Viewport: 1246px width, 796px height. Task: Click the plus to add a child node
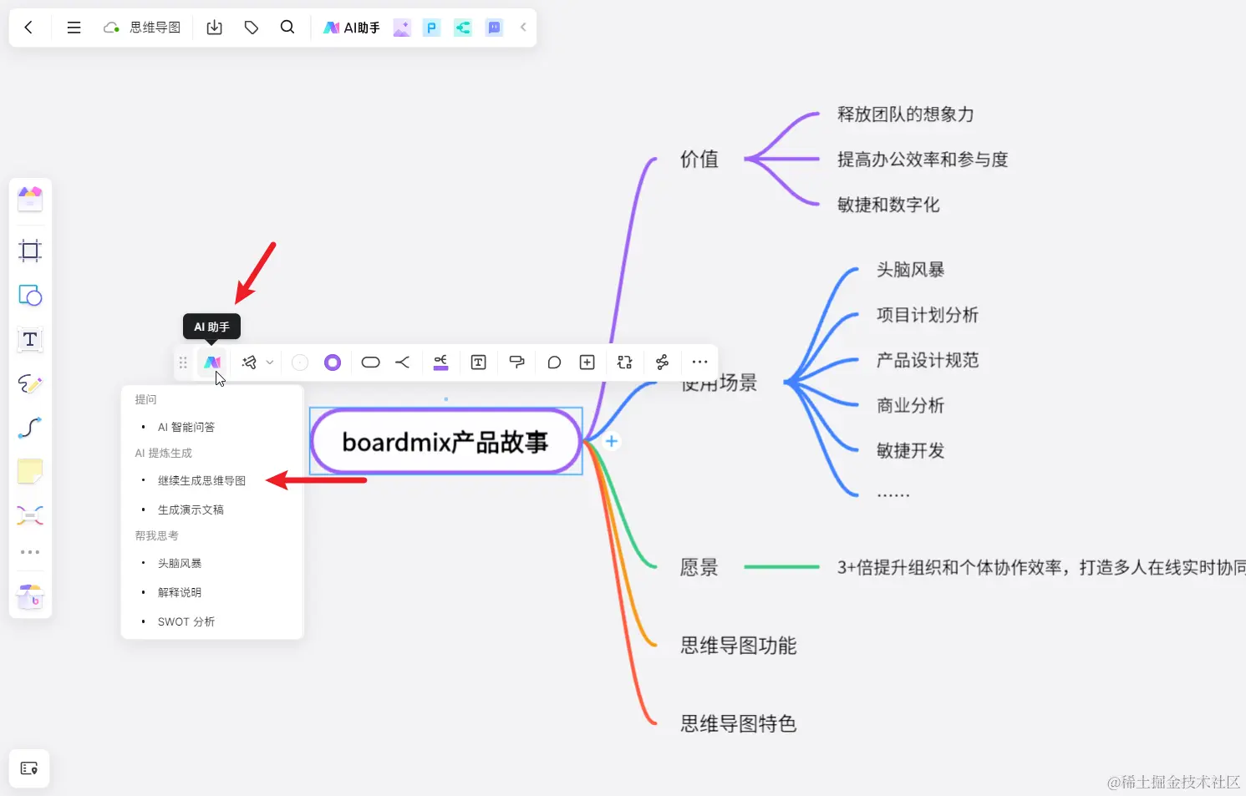click(x=611, y=441)
